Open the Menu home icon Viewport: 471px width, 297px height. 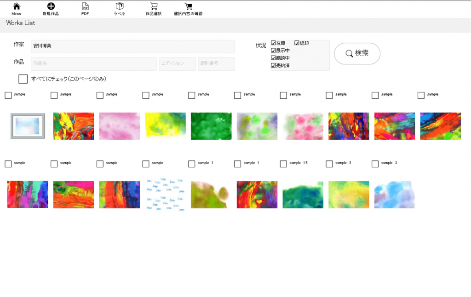(x=17, y=6)
